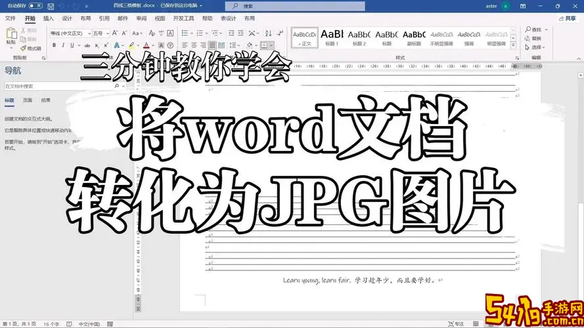Open the font size box 五号
This screenshot has height=328, width=584.
pos(101,33)
